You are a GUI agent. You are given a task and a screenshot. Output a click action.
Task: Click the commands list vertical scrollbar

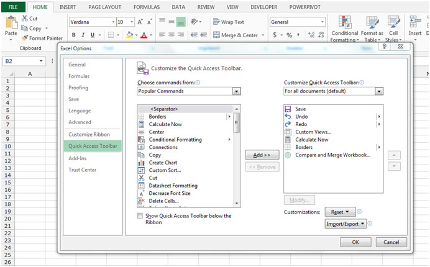(x=236, y=156)
